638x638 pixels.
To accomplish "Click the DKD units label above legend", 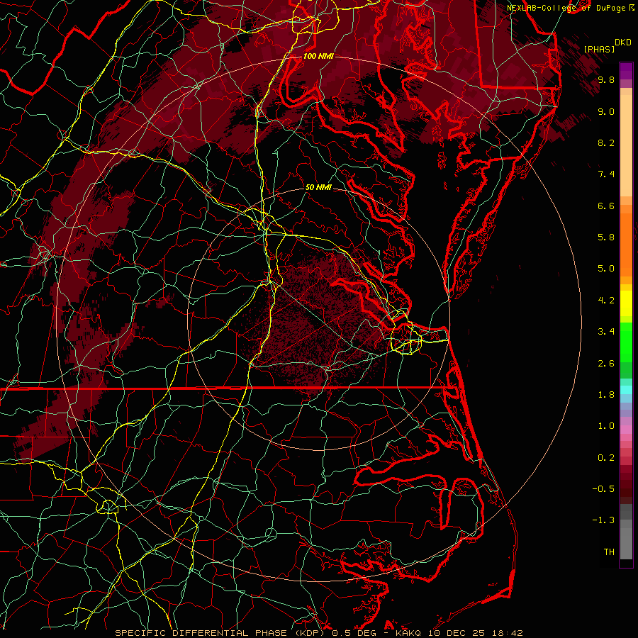I will (x=622, y=43).
